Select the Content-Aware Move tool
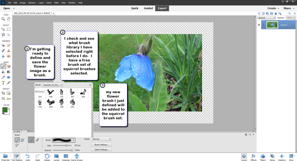The image size is (297, 161). (x=3, y=98)
